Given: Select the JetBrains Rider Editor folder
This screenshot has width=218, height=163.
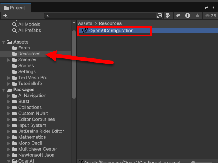Looking at the screenshot, I should click(38, 131).
